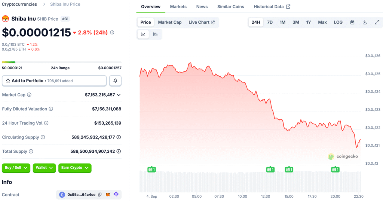Show 24 Hour Trading Vol info icon

[46, 123]
